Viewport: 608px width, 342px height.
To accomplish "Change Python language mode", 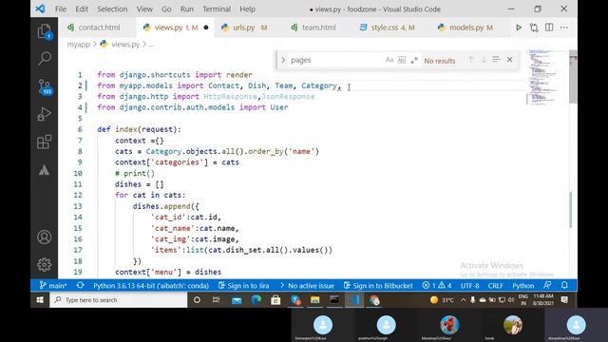I will pyautogui.click(x=523, y=286).
